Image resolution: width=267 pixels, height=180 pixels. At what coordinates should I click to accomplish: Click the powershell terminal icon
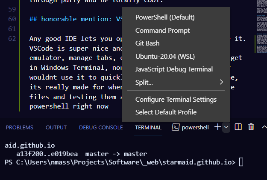point(176,127)
